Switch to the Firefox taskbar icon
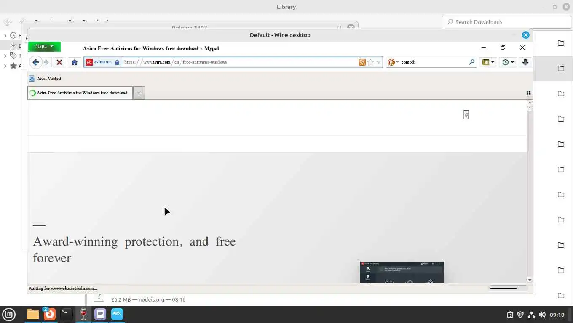The width and height of the screenshot is (573, 323). pyautogui.click(x=49, y=314)
